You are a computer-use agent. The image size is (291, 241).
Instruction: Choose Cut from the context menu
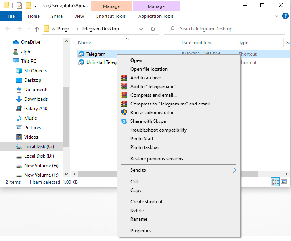pyautogui.click(x=178, y=182)
